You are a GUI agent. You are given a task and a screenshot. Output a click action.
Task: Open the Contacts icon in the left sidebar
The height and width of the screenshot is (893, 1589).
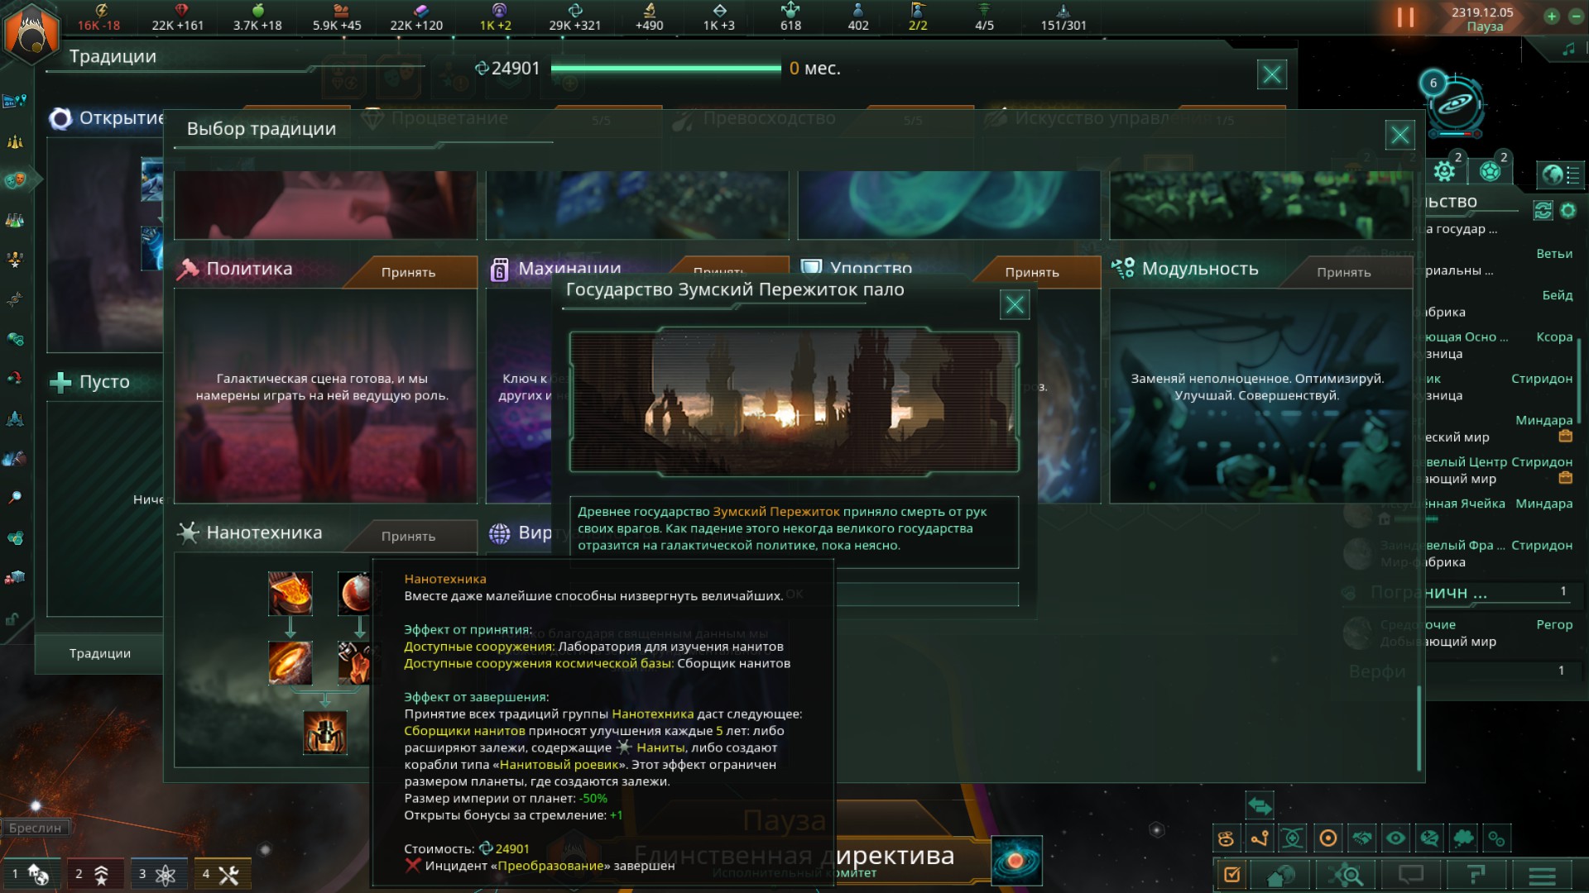click(15, 338)
